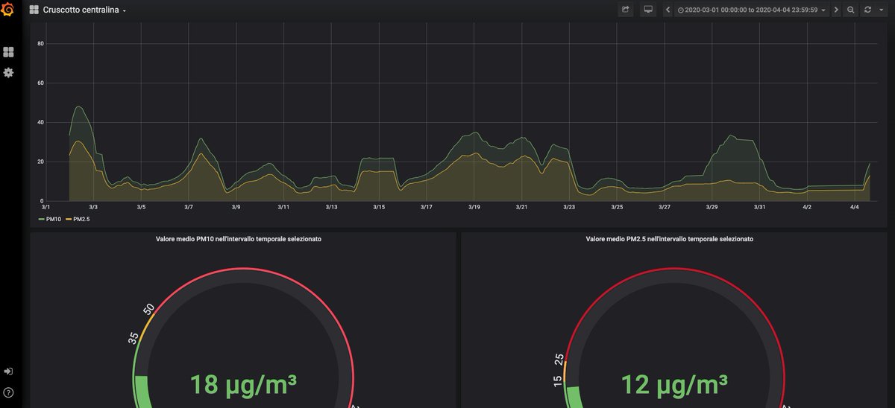
Task: Click the 4/4 x-axis date label
Action: click(854, 207)
